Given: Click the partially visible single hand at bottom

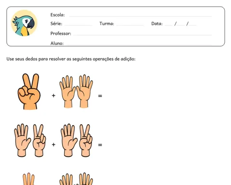Looking at the screenshot, I should click(28, 179).
